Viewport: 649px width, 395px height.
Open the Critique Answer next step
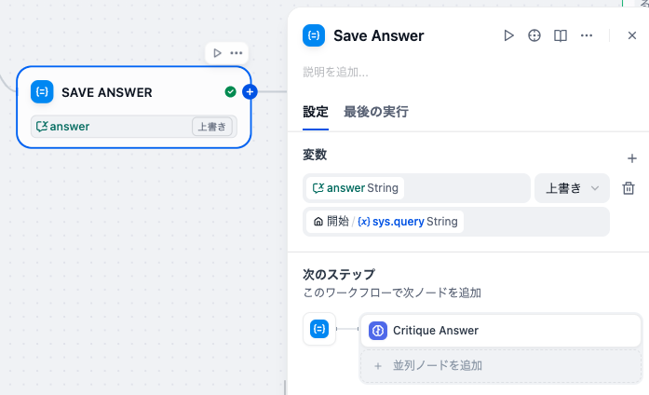pyautogui.click(x=501, y=331)
